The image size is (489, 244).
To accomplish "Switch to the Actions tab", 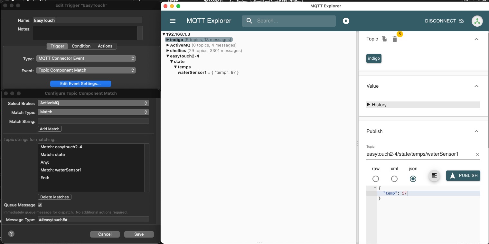I will [x=105, y=46].
